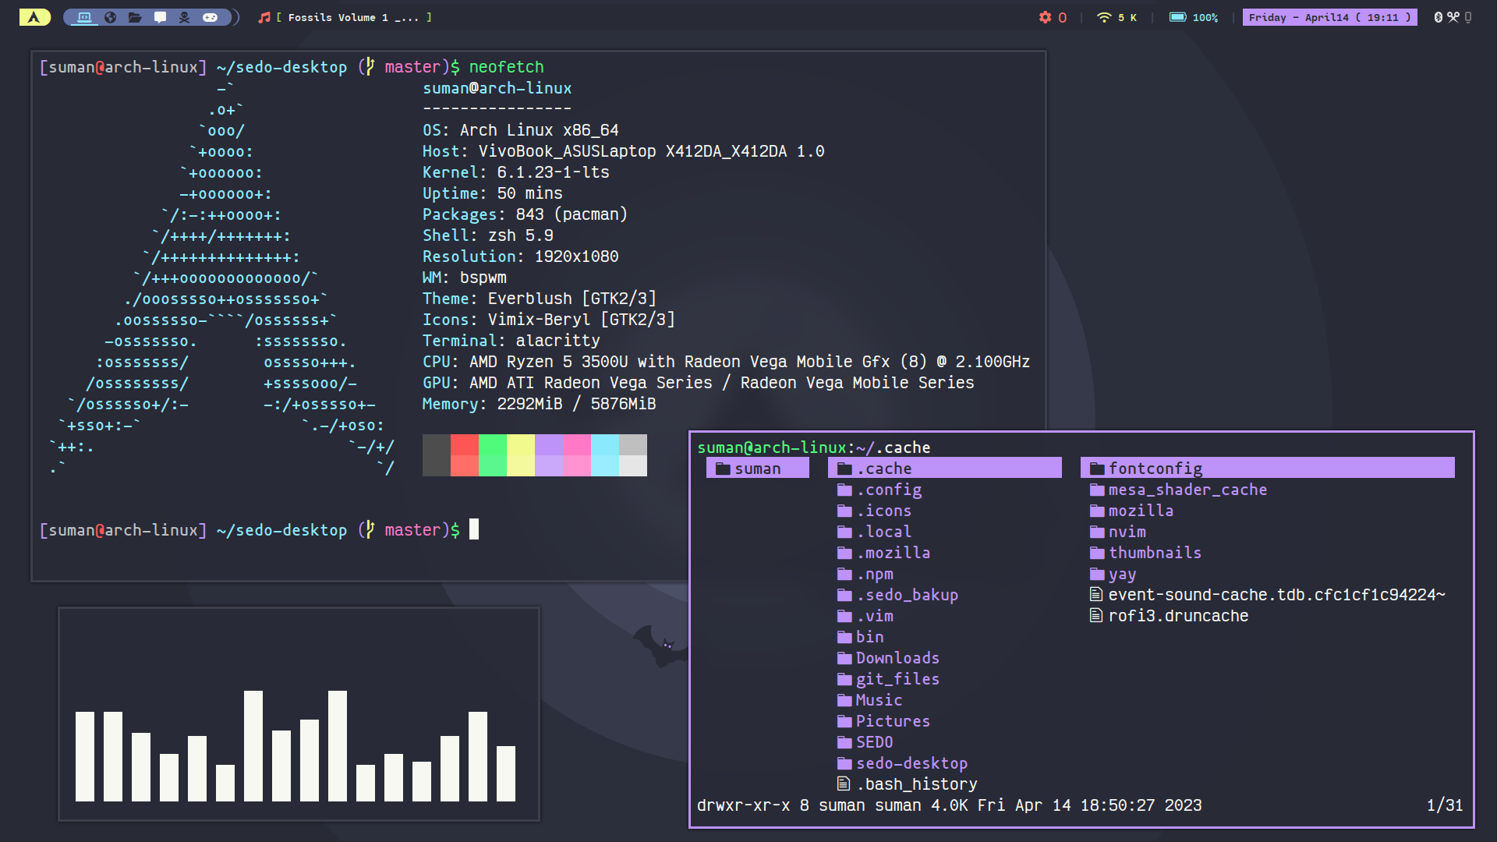Switch to the chat bubble workspace
Viewport: 1497px width, 842px height.
click(160, 17)
